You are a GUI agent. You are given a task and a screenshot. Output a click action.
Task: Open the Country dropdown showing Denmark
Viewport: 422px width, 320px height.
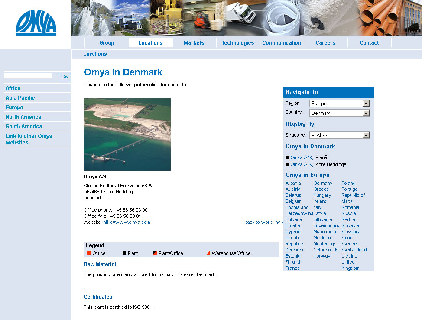click(x=339, y=113)
